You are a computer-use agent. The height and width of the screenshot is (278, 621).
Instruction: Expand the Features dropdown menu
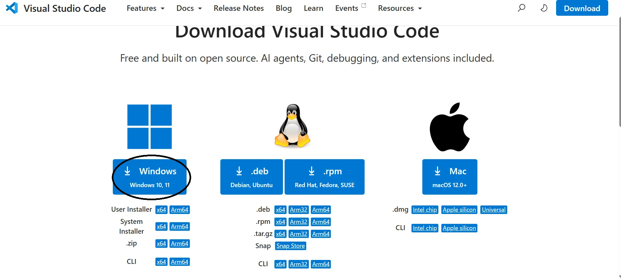[x=146, y=8]
